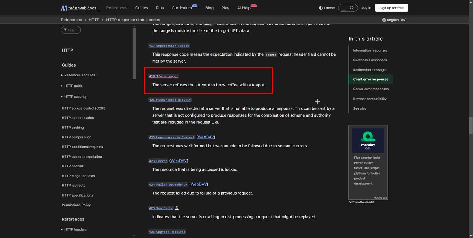This screenshot has width=473, height=238.
Task: Open the English (US) language dropdown
Action: (x=394, y=20)
